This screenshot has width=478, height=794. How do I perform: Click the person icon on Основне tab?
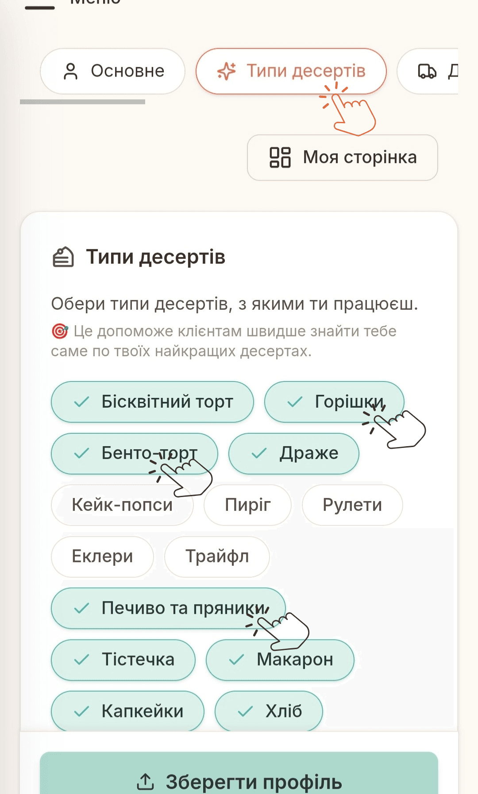(72, 71)
